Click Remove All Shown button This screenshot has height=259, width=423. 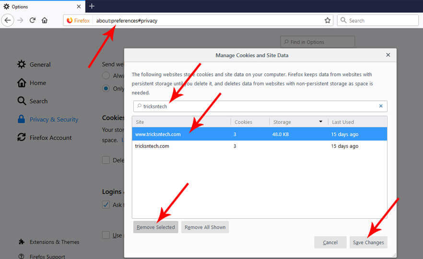(205, 227)
